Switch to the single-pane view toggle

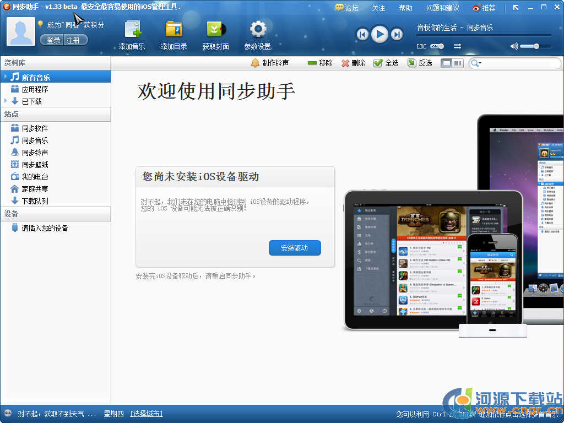[x=447, y=63]
